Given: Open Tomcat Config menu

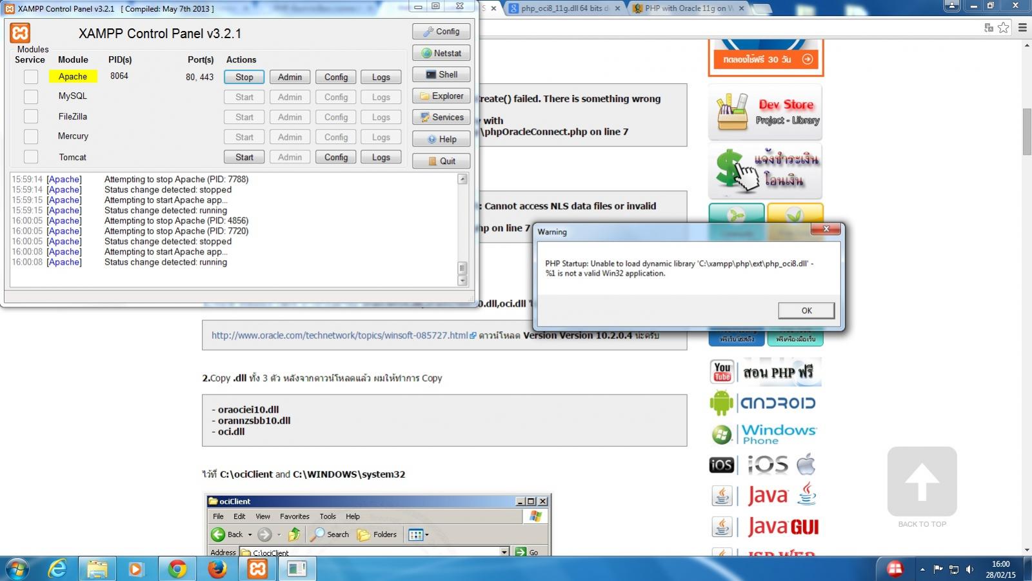Looking at the screenshot, I should pyautogui.click(x=335, y=157).
